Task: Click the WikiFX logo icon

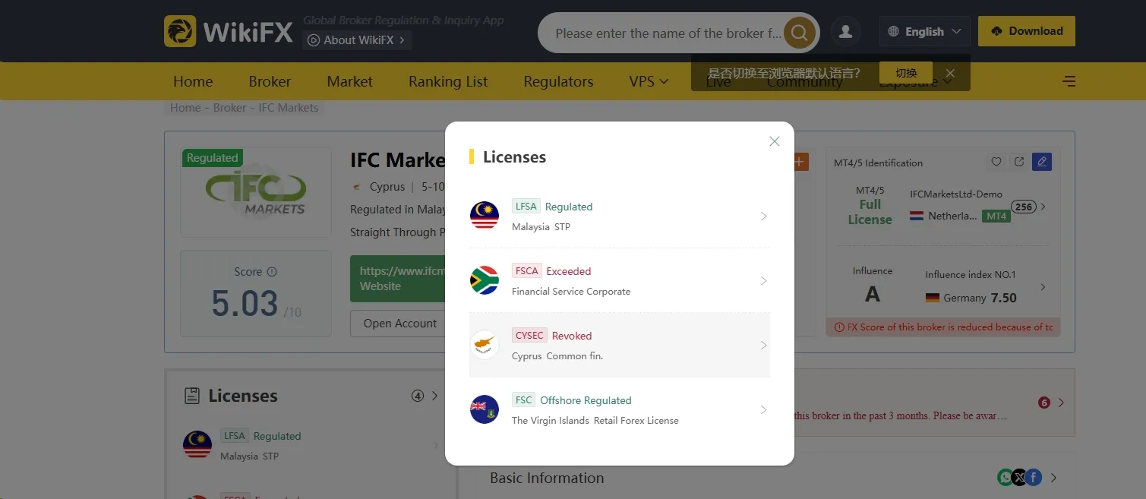Action: 180,31
